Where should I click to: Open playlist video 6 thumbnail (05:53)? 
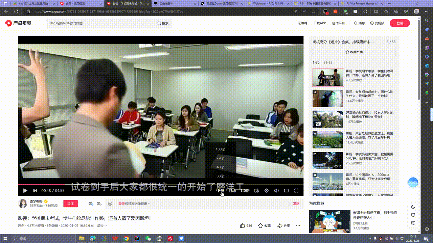[x=328, y=140]
